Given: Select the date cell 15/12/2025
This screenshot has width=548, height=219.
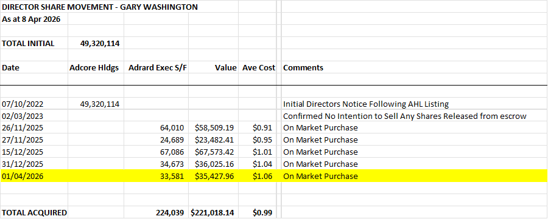Looking at the screenshot, I should click(x=23, y=152).
